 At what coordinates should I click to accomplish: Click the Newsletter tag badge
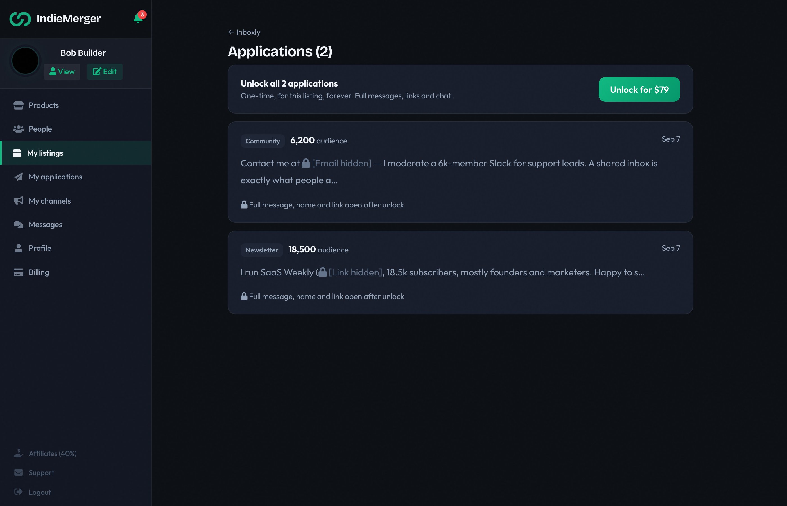262,250
